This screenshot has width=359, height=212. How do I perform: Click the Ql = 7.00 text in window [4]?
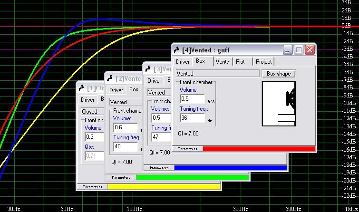click(x=188, y=134)
